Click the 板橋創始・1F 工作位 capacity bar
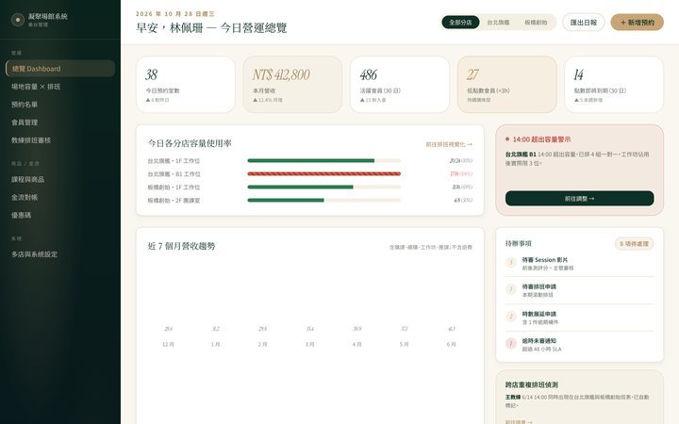The image size is (679, 424). (323, 187)
